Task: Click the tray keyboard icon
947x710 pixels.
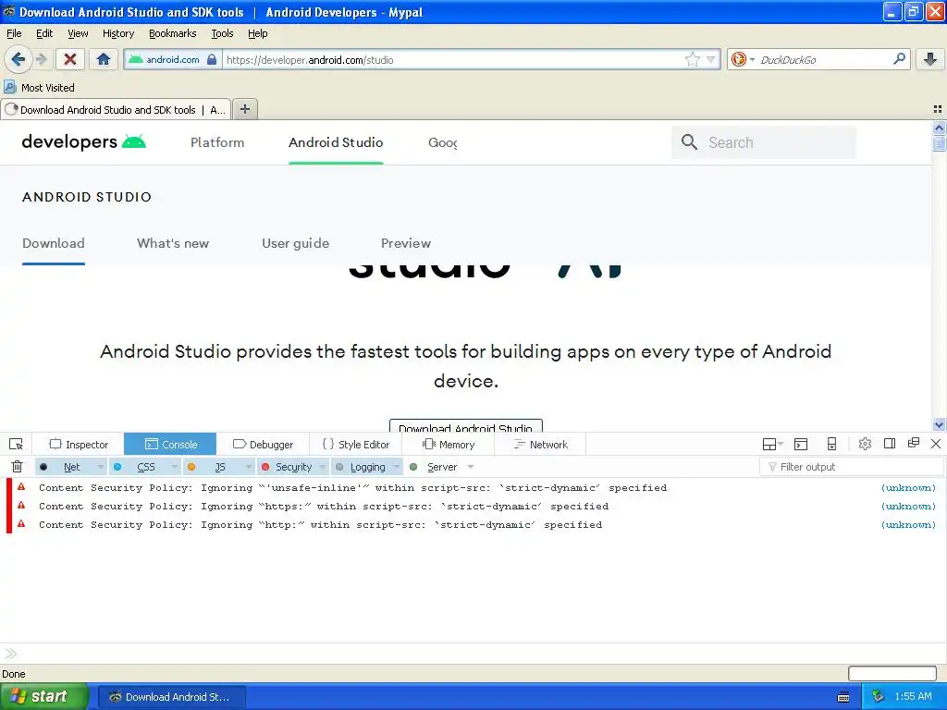Action: click(843, 697)
